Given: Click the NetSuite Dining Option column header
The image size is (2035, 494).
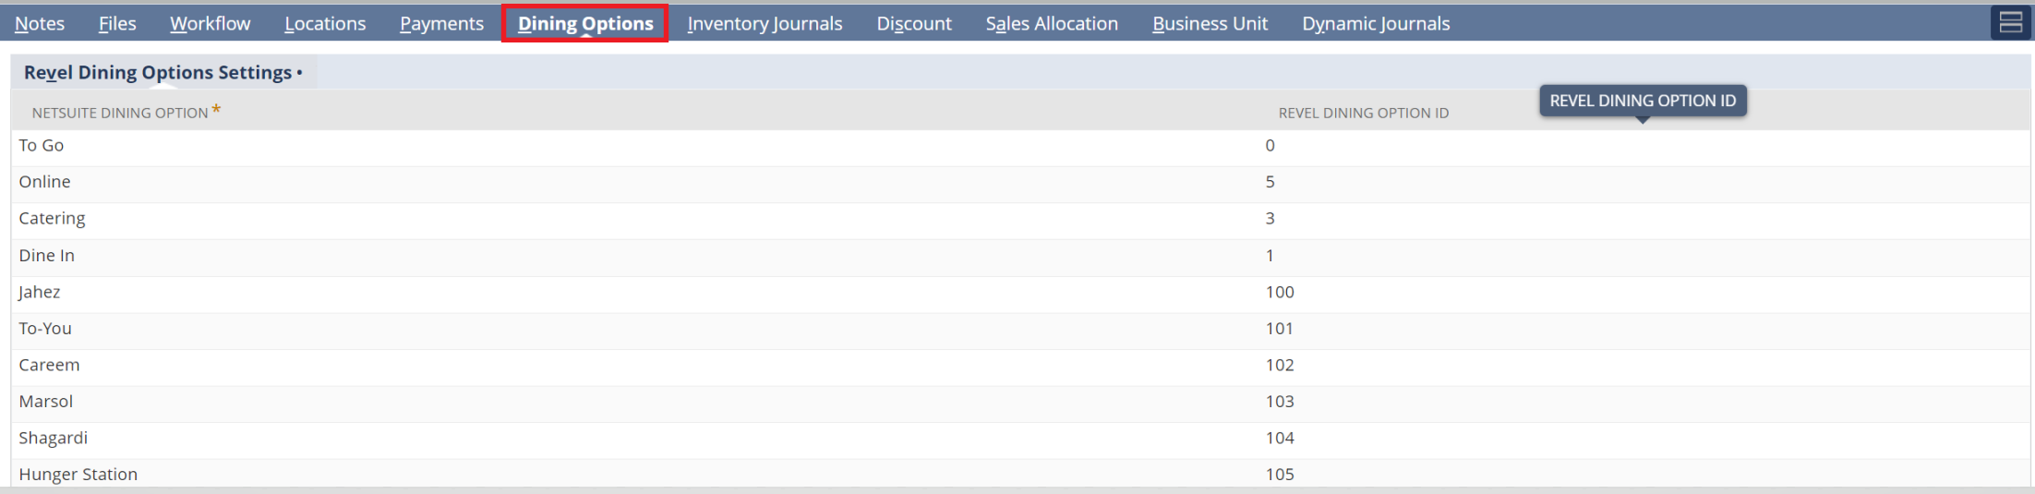Looking at the screenshot, I should [120, 113].
